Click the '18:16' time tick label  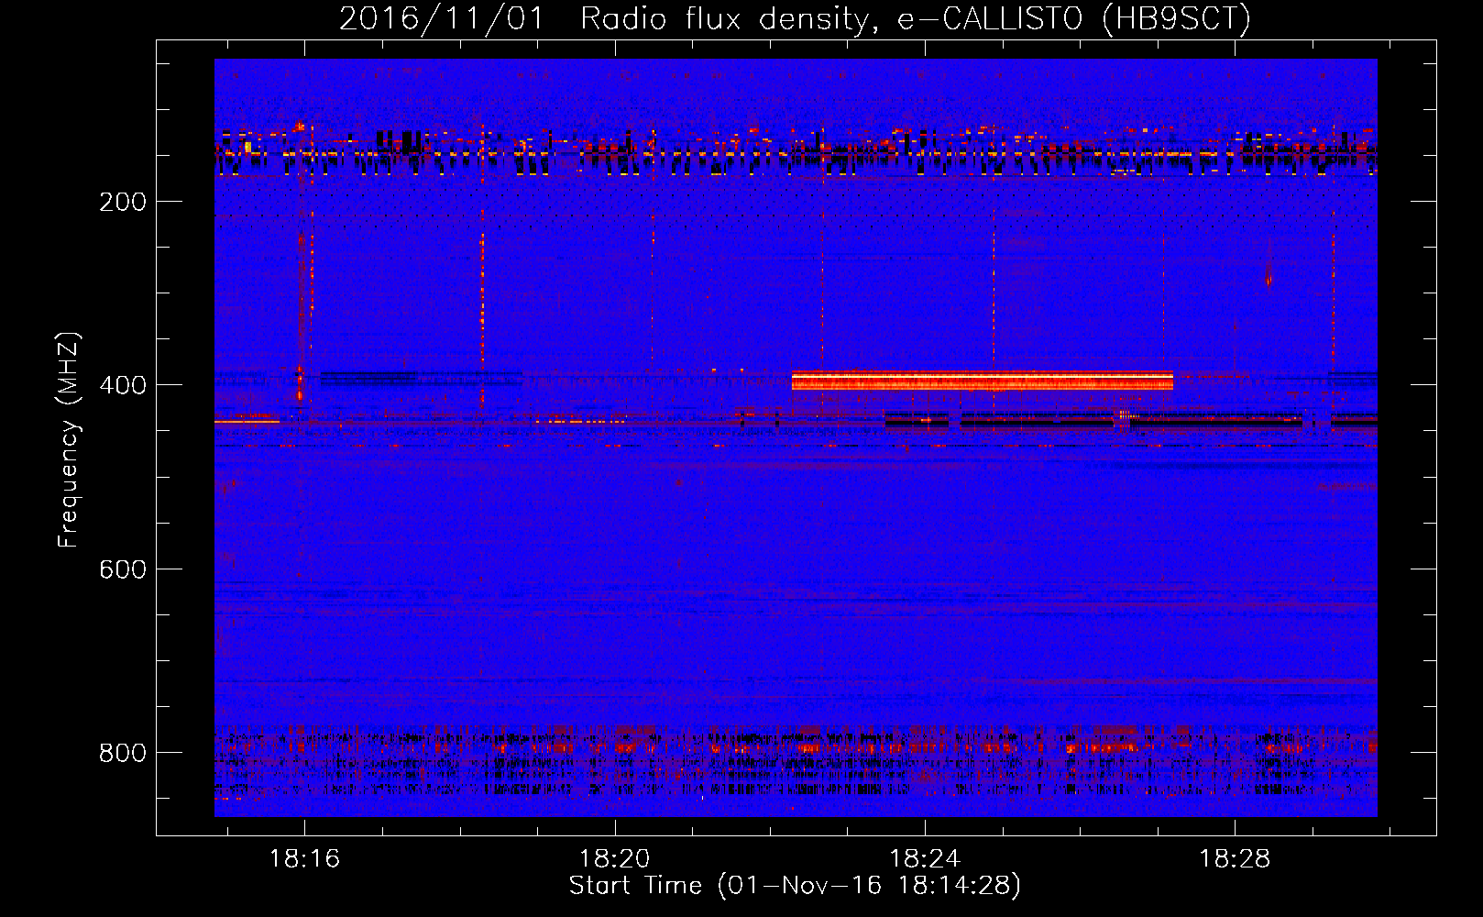304,859
